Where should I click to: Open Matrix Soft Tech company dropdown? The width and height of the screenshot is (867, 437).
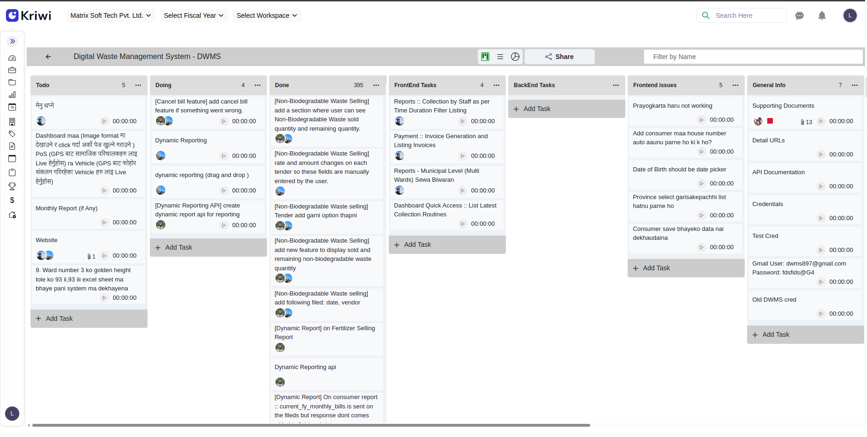coord(111,15)
